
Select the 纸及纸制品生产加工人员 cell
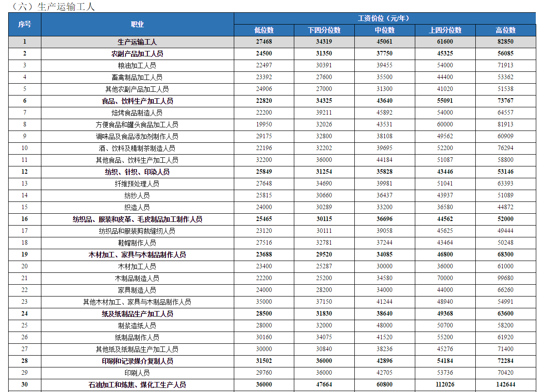pos(137,314)
